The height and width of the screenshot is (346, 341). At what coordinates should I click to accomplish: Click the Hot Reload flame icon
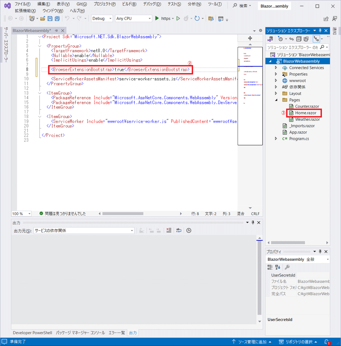point(186,18)
